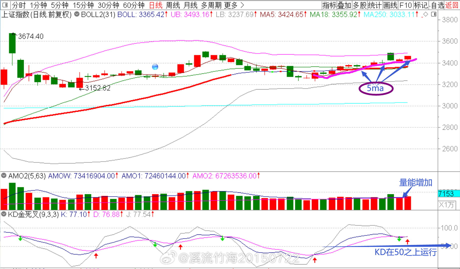Viewport: 460px width, 269px height.
Task: Click the KD金死叉(9,3,3) indicator name
Action: coord(33,214)
